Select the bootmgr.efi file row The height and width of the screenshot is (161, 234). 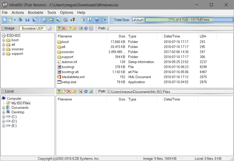pos(136,72)
